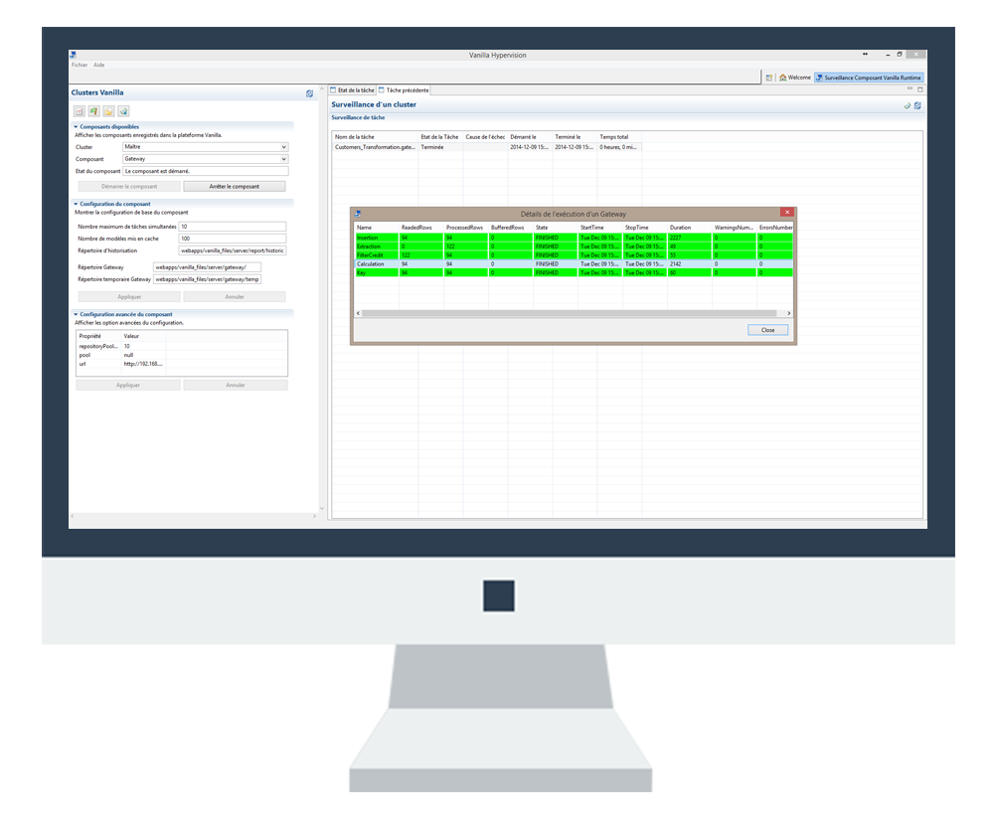Click the horizontal scrollbar in the gateway dialog
The image size is (994, 825).
(569, 313)
